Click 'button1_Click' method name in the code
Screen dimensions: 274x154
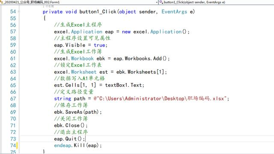pyautogui.click(x=98, y=12)
